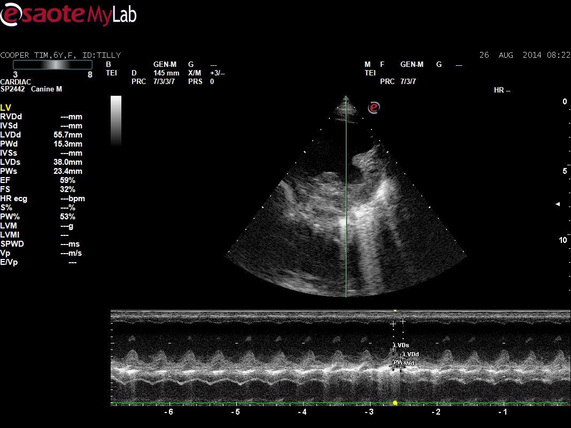571x428 pixels.
Task: Toggle the GEN-M preset in the M-mode settings row
Action: pos(412,64)
